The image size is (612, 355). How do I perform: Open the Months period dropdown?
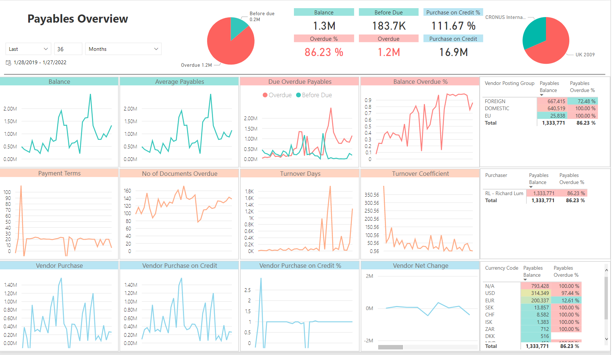point(123,49)
